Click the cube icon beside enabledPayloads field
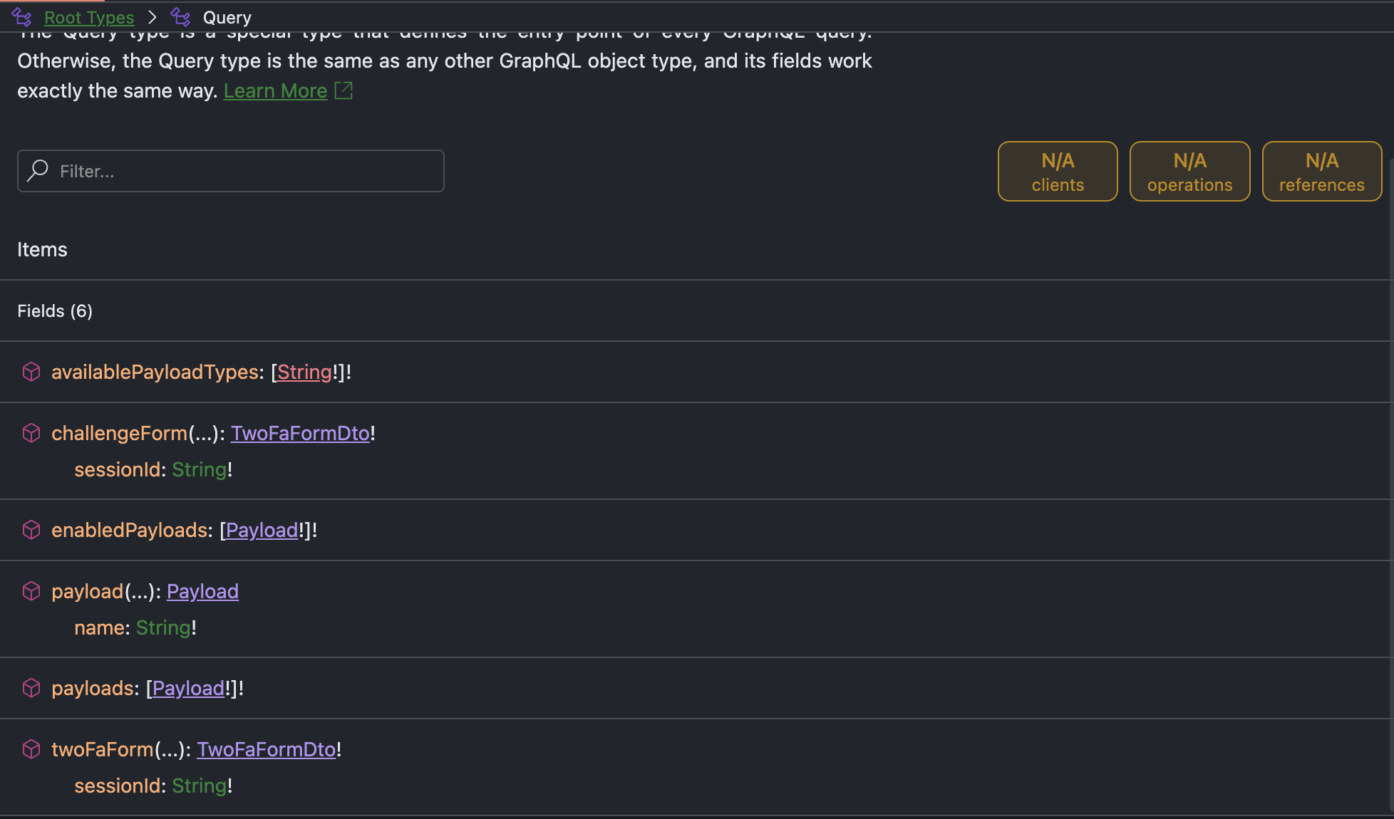This screenshot has height=819, width=1394. [31, 530]
